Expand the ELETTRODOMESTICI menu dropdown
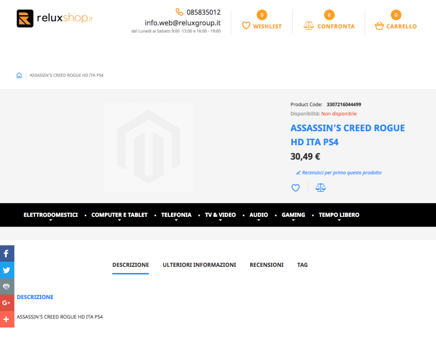Image resolution: width=436 pixels, height=346 pixels. click(51, 215)
